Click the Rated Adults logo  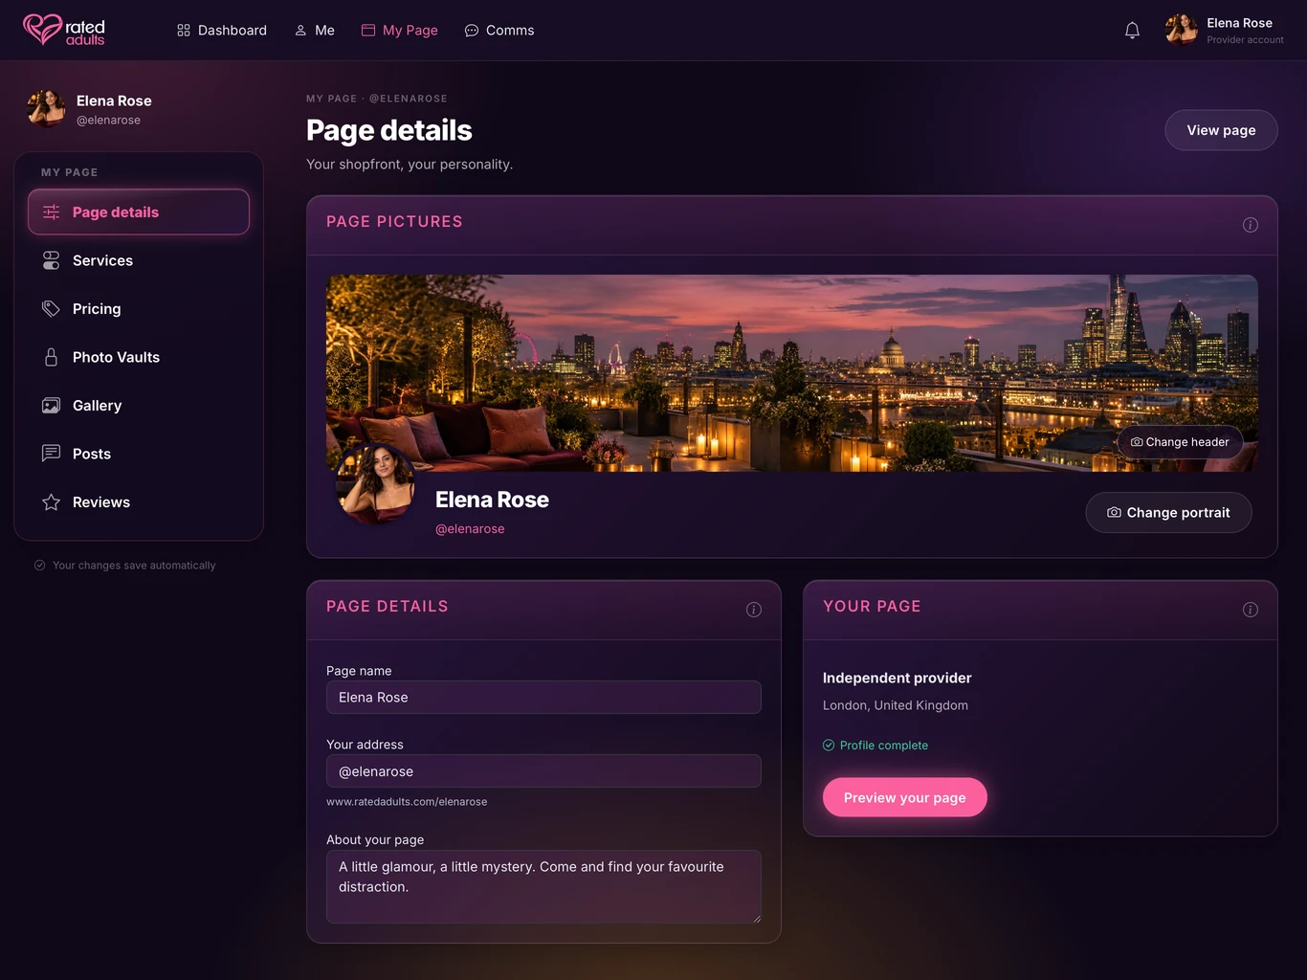click(64, 30)
